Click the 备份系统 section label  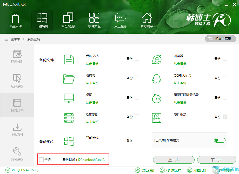pos(47,142)
